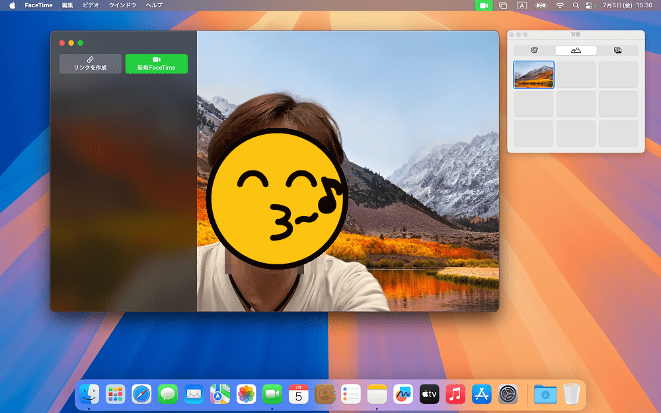Launch Safari from the Dock
The height and width of the screenshot is (413, 661).
coord(141,394)
